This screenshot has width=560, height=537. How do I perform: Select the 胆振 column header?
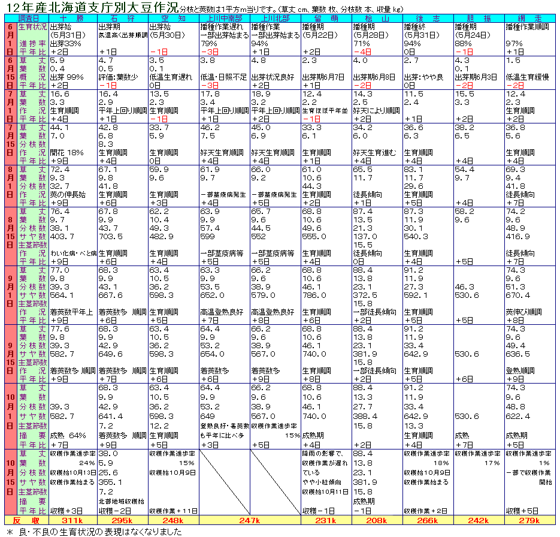479,19
